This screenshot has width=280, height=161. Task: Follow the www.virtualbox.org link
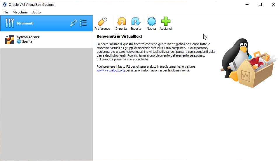click(x=111, y=70)
